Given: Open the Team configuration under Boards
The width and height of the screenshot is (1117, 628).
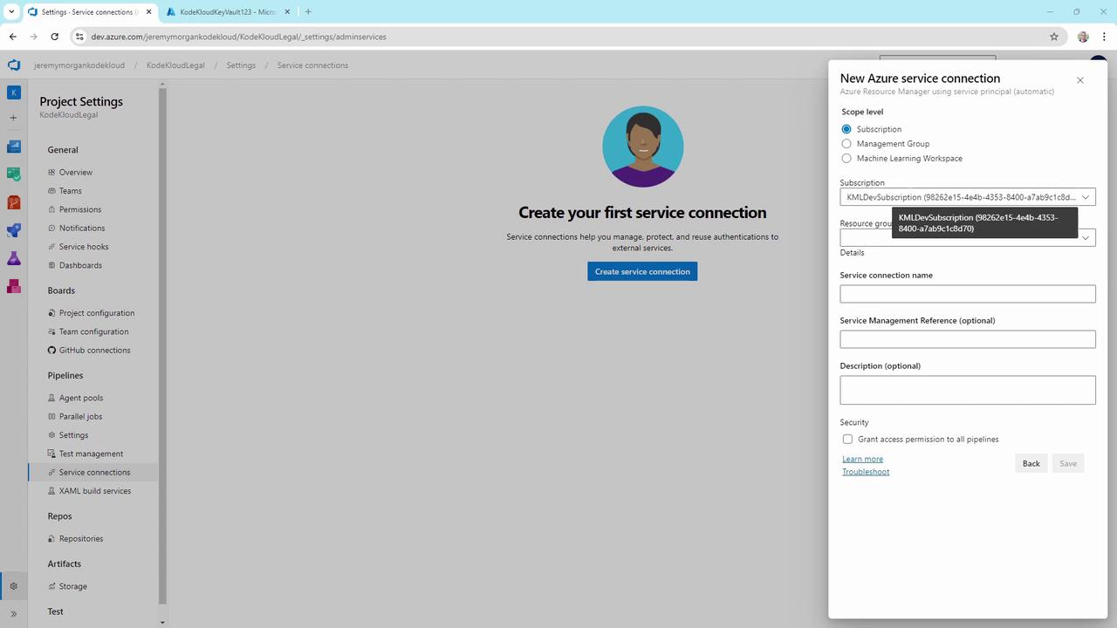Looking at the screenshot, I should coord(93,331).
